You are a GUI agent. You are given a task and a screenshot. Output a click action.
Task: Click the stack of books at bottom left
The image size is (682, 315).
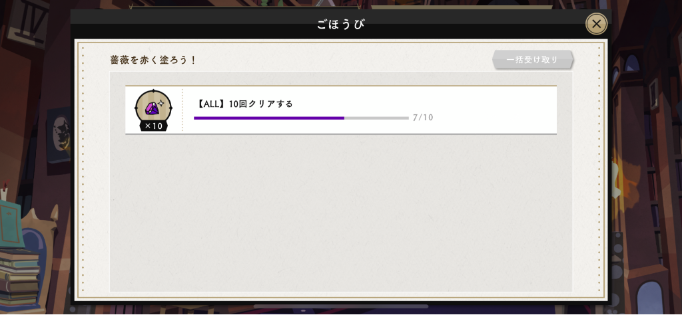(x=19, y=278)
